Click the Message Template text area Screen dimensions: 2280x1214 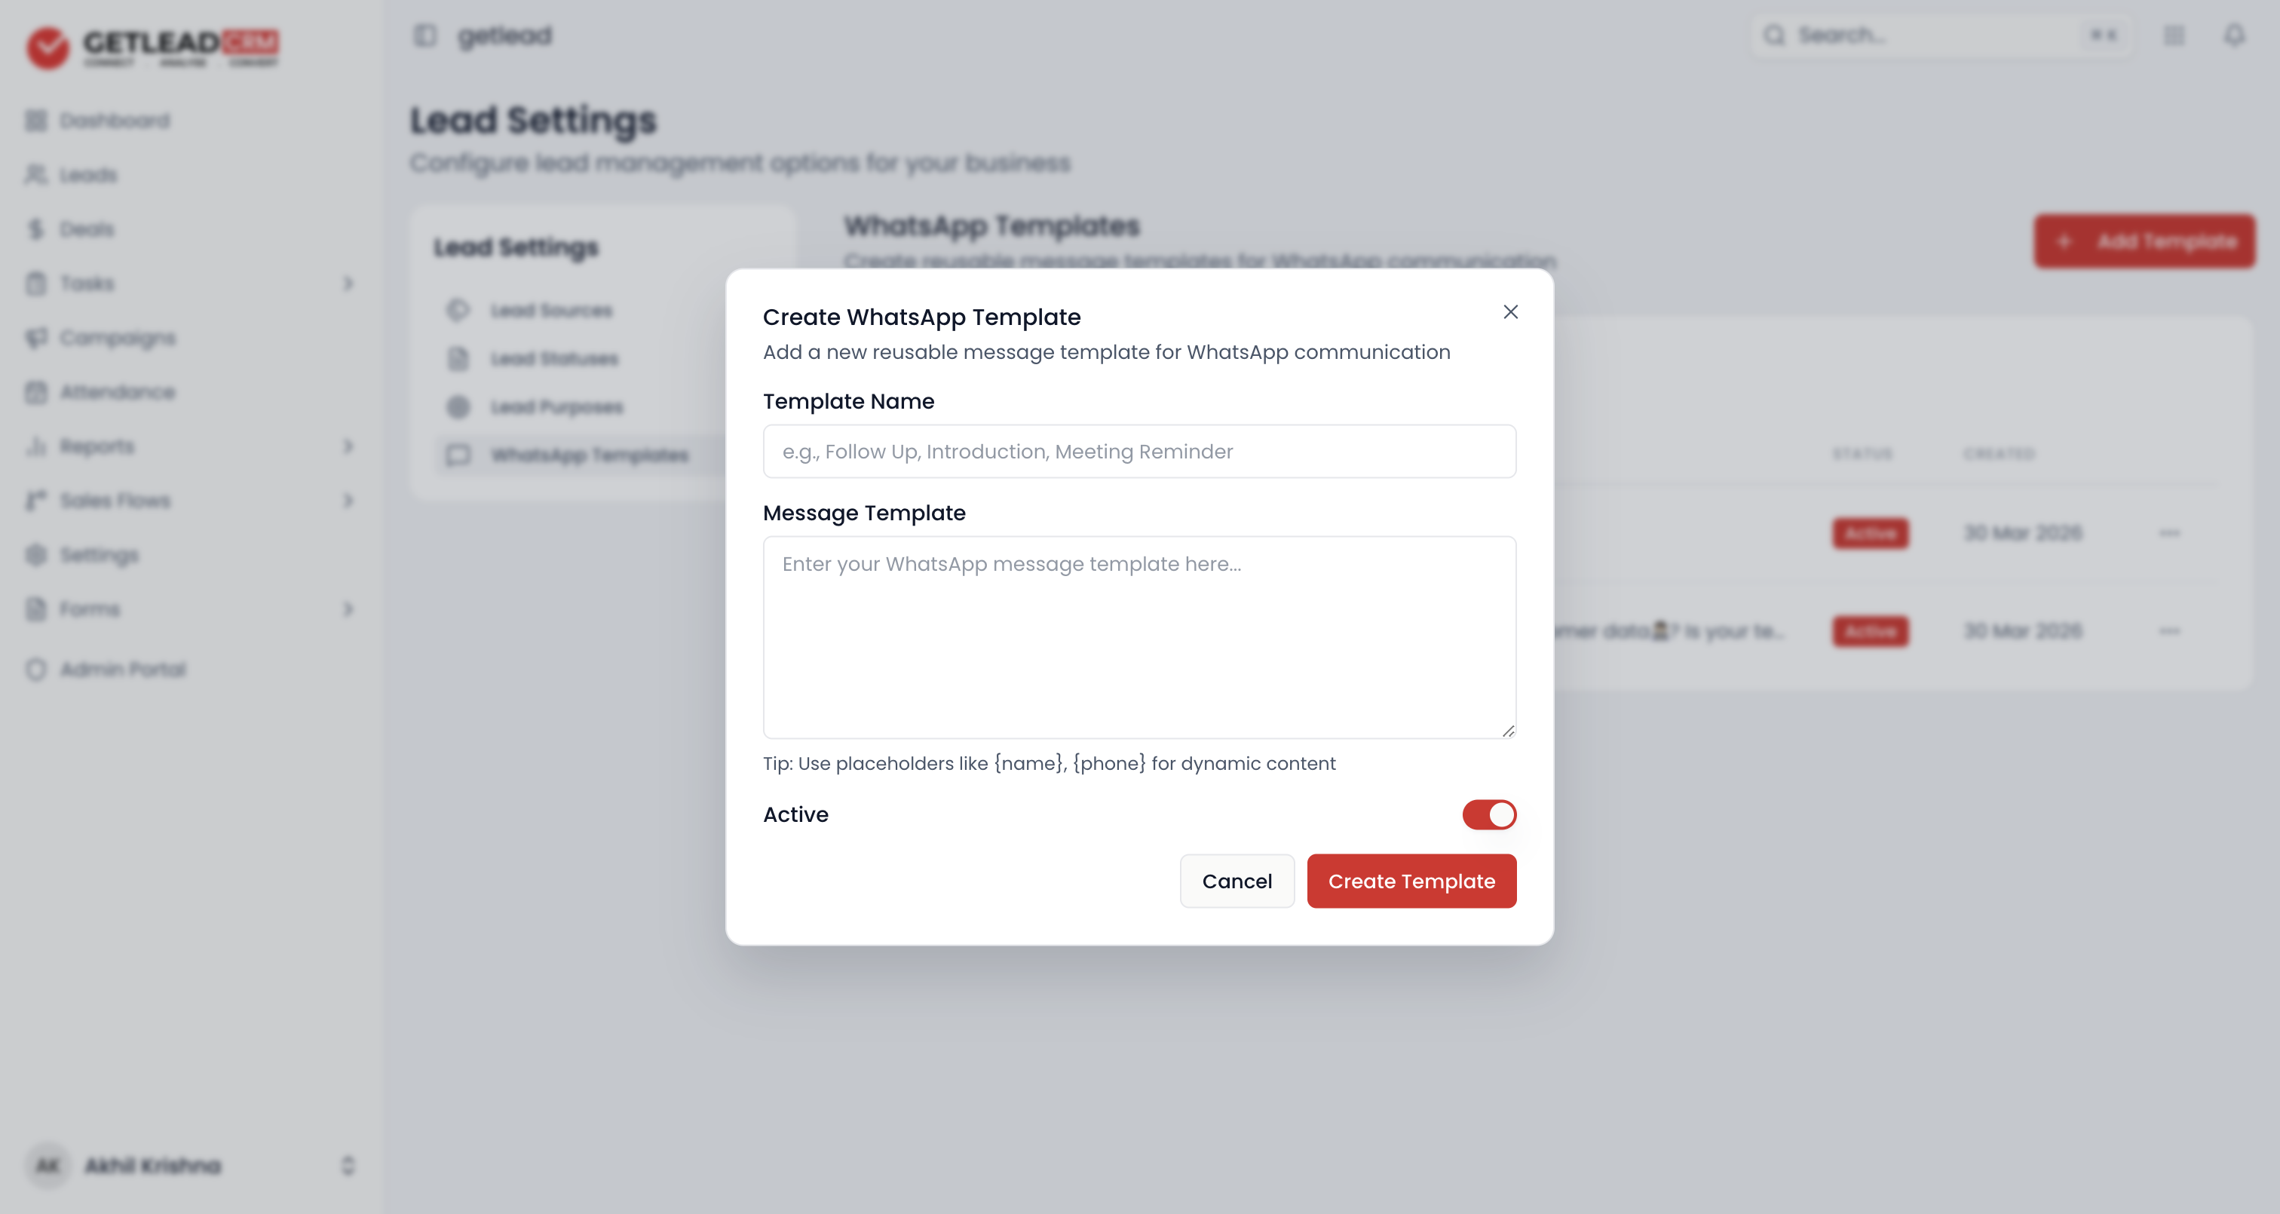click(1139, 638)
